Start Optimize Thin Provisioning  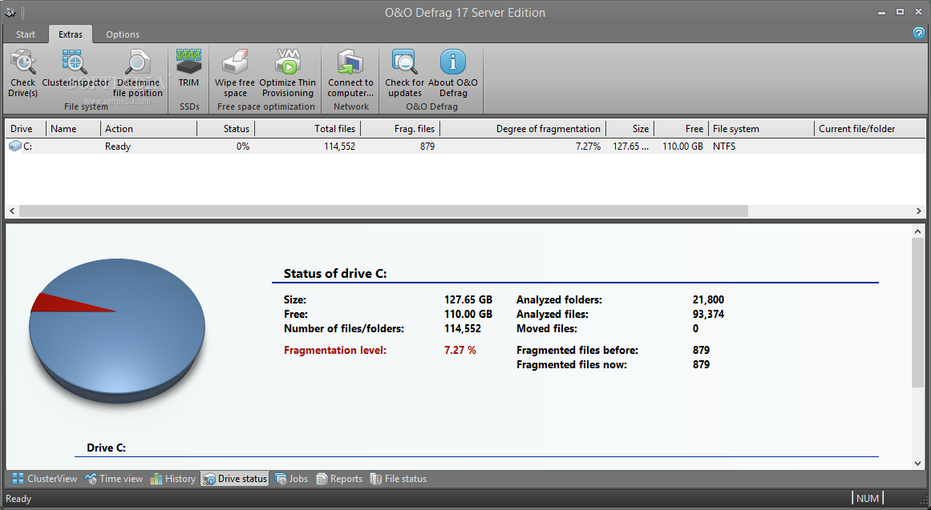tap(288, 73)
